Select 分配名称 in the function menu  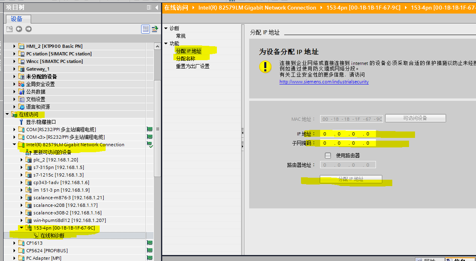tap(186, 59)
